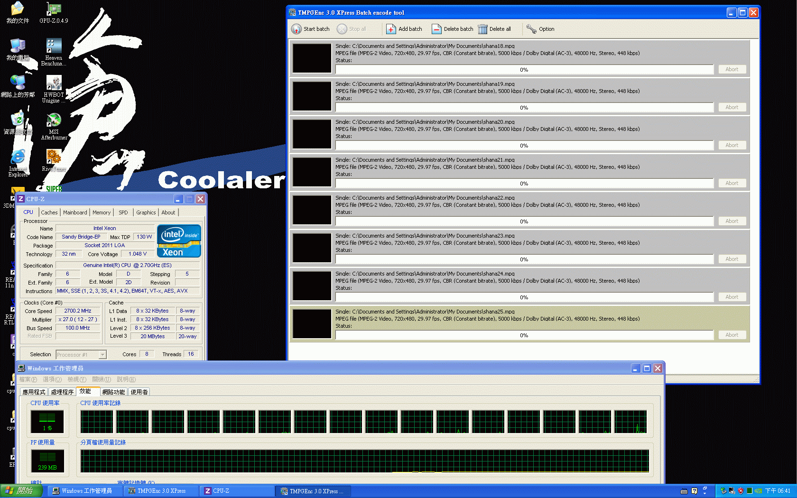This screenshot has width=797, height=498.
Task: Click the Delete all trash icon
Action: coord(482,29)
